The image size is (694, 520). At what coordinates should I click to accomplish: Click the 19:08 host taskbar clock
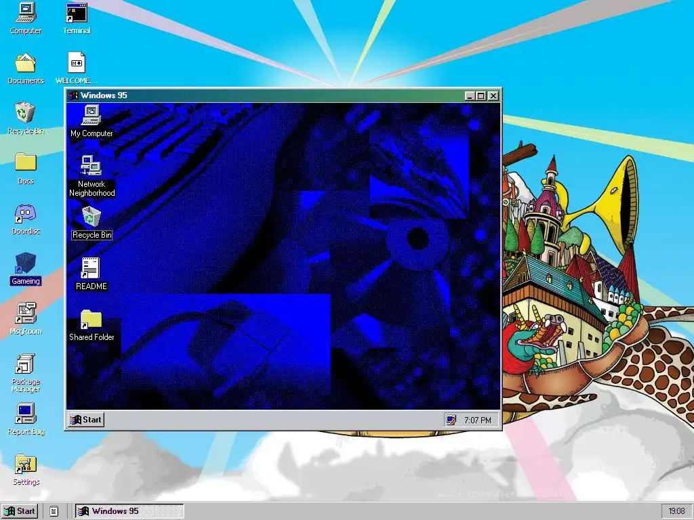click(x=677, y=511)
